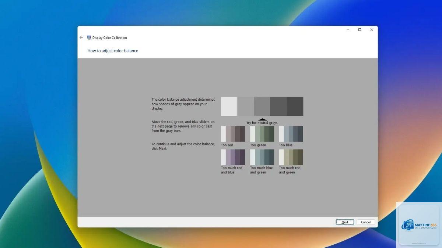Minimize the Display Color Calibration window
Screen dimensions: 442x248
tap(347, 30)
